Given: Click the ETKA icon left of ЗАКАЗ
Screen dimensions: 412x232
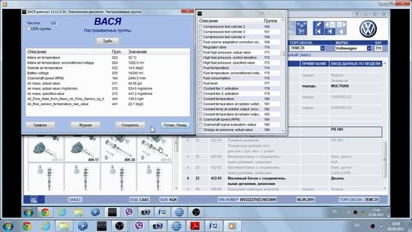Looking at the screenshot, I should click(x=34, y=200).
